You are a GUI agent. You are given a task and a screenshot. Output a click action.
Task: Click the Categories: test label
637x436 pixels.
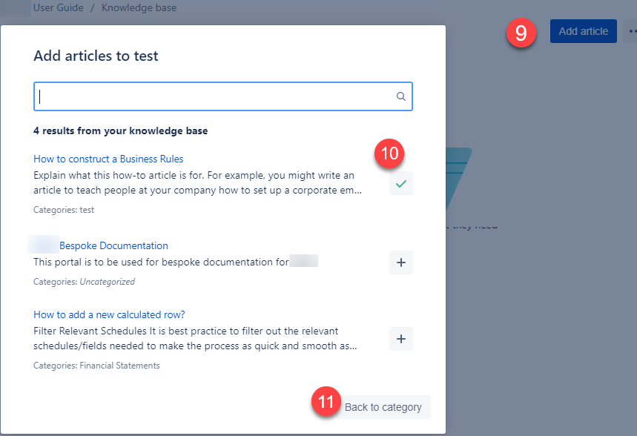[x=64, y=210]
